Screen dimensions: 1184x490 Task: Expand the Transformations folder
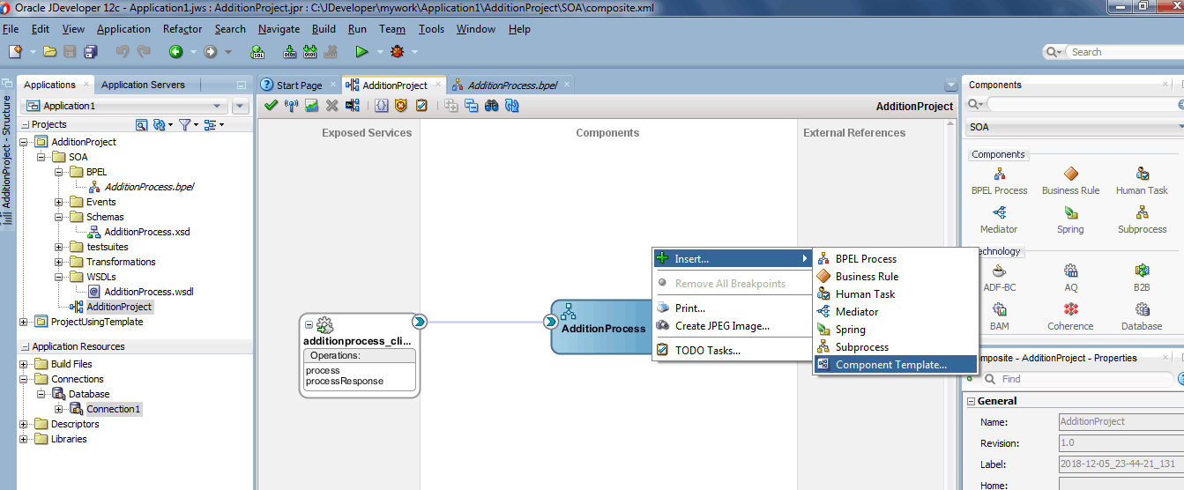coord(59,262)
